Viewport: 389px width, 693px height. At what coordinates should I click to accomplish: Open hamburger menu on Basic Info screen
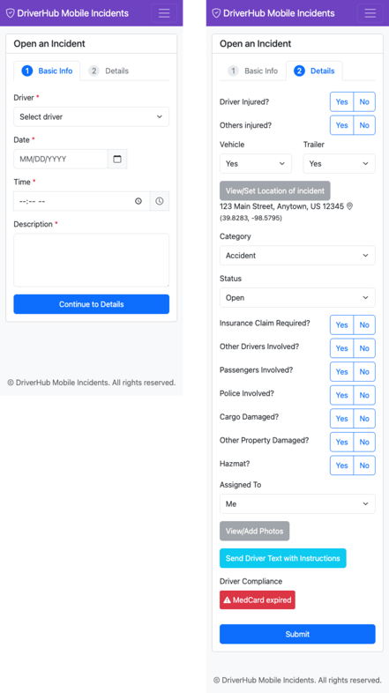point(164,13)
